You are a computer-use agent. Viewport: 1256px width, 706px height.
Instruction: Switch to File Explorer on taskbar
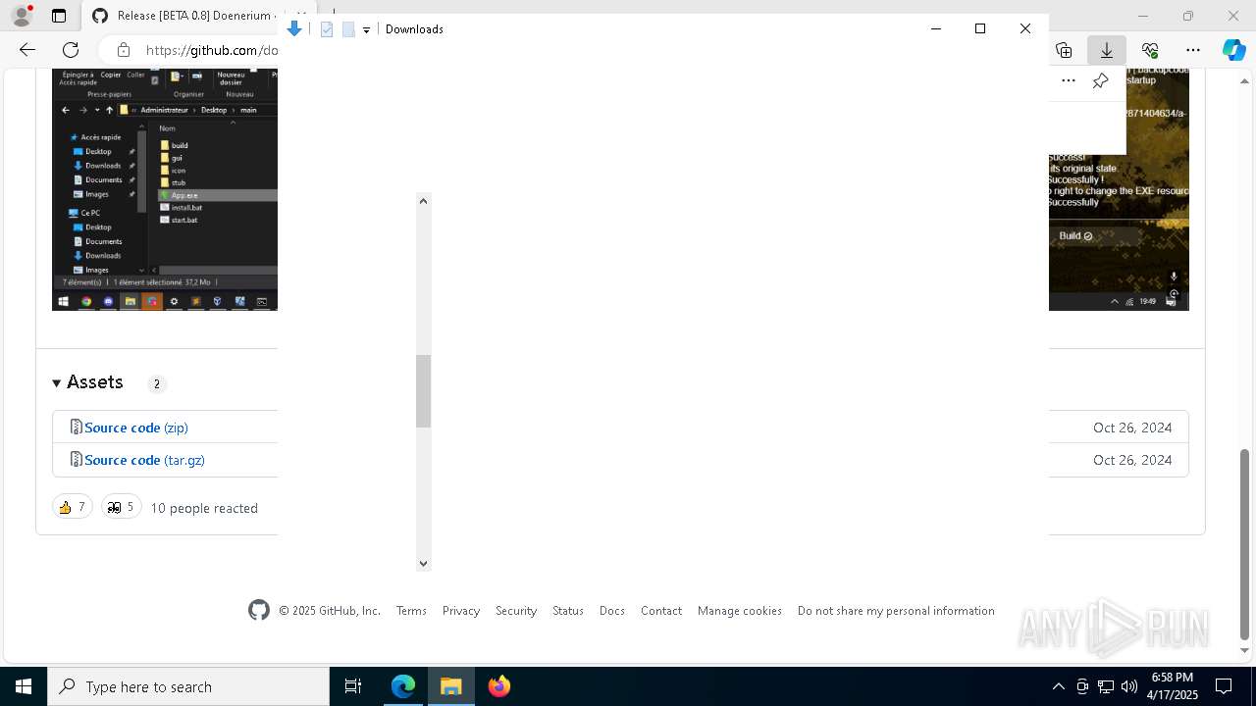[x=451, y=686]
